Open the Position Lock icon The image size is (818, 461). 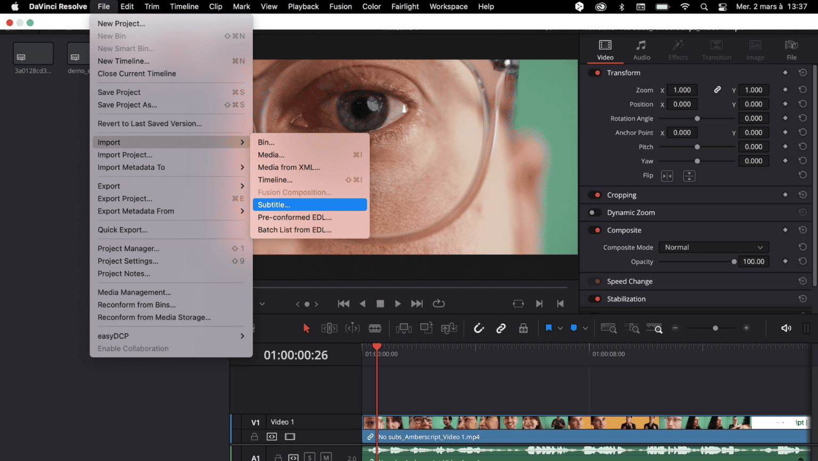pyautogui.click(x=524, y=328)
